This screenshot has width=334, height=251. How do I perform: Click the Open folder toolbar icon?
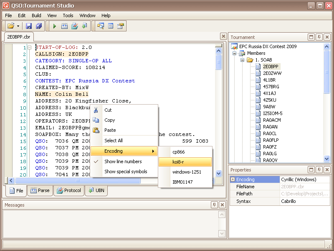(11, 26)
